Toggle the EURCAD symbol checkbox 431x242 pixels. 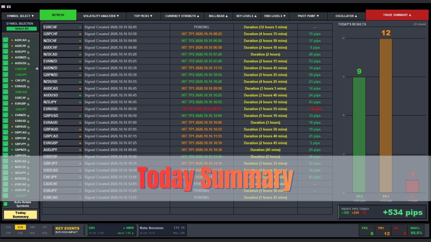click(5, 92)
